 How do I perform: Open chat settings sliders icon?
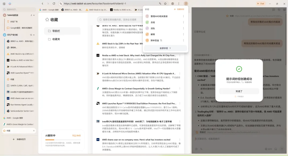[x=201, y=149]
